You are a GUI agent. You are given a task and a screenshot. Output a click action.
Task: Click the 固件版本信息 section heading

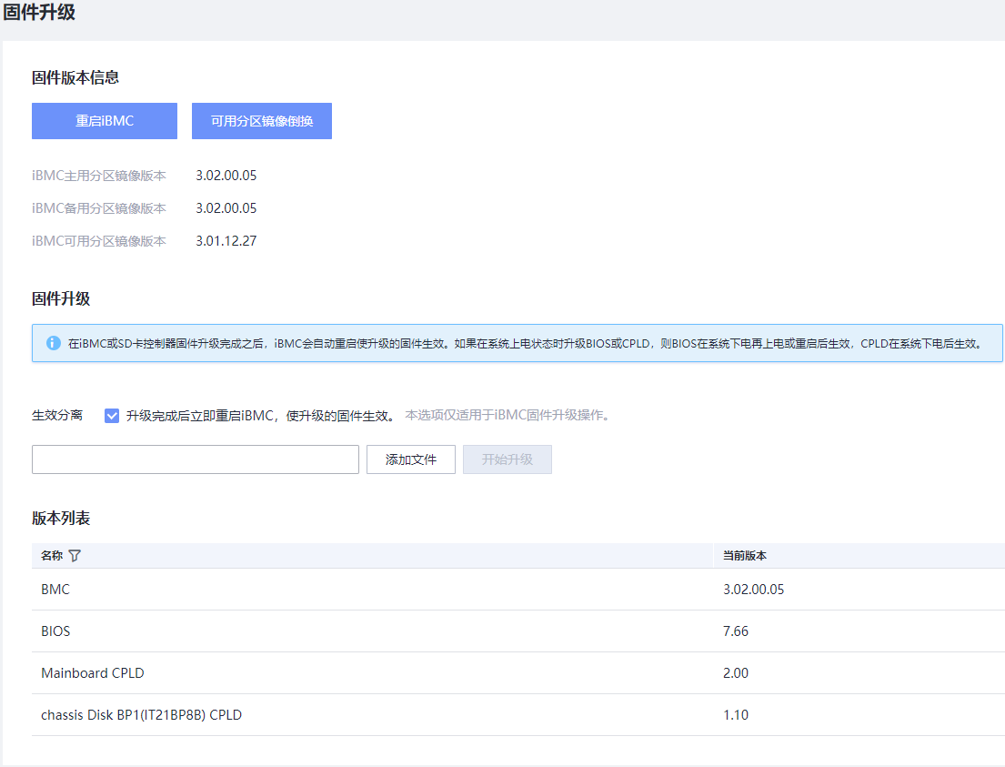coord(75,77)
